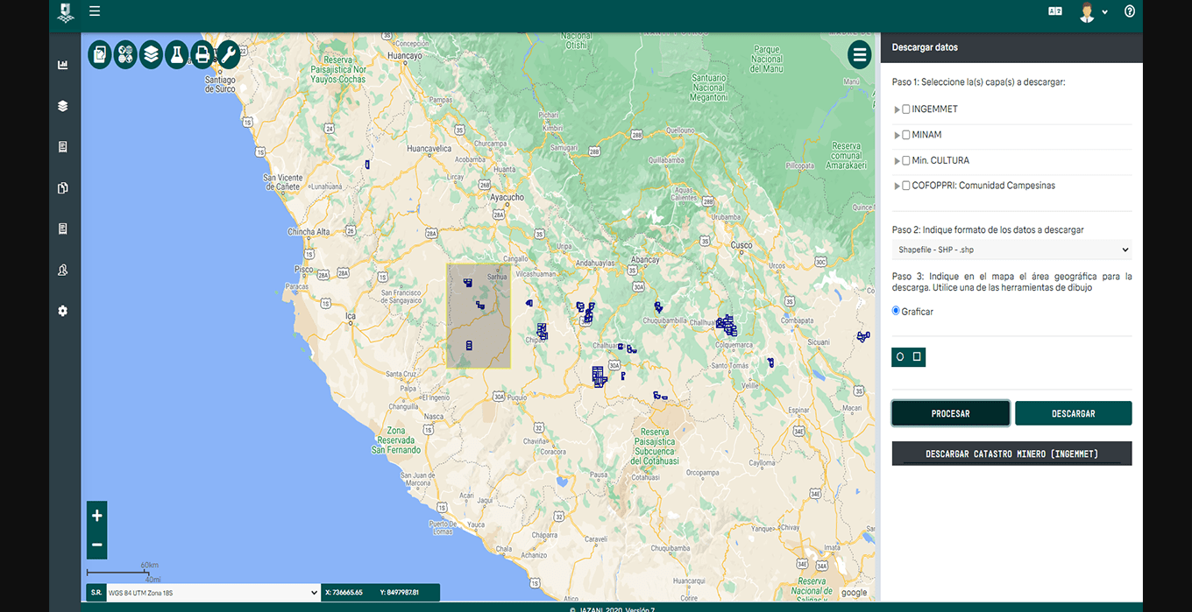Expand the MINAM tree node arrow
The height and width of the screenshot is (612, 1192).
coord(898,135)
